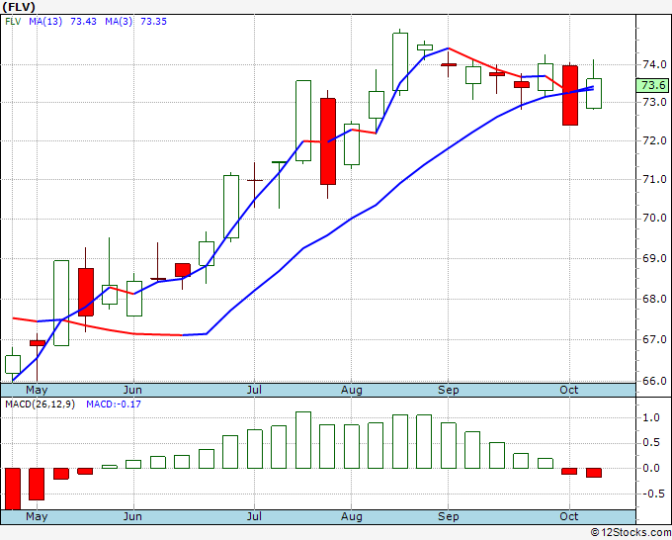Click the 66.0 price axis label
Image resolution: width=672 pixels, height=540 pixels.
654,381
